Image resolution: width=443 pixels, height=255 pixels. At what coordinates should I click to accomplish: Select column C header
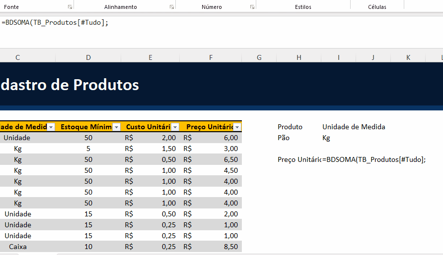[x=18, y=57]
